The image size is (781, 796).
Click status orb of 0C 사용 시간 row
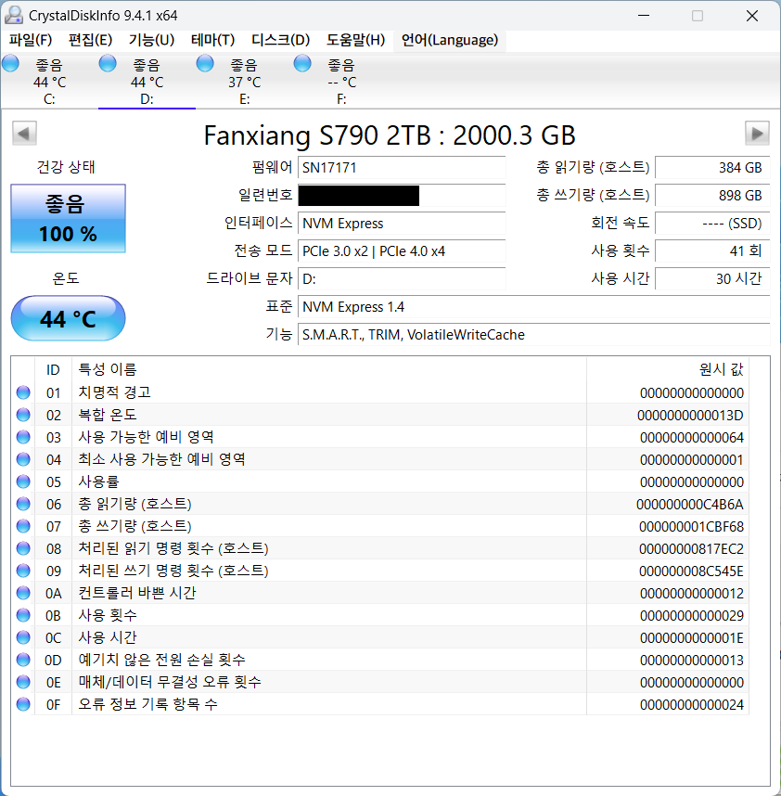click(x=23, y=637)
